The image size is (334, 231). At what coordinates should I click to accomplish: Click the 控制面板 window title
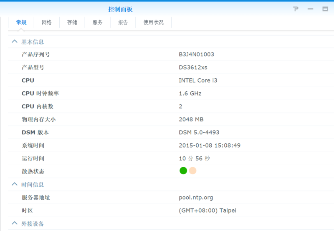click(120, 9)
